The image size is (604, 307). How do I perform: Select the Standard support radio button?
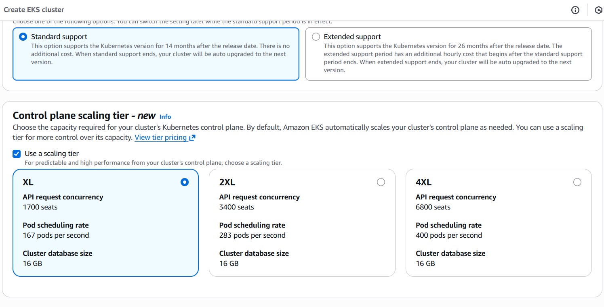(x=23, y=37)
